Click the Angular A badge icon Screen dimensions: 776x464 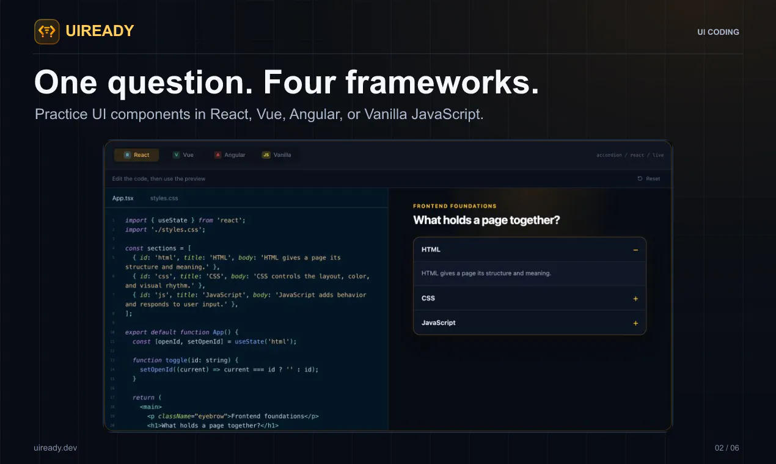[218, 155]
